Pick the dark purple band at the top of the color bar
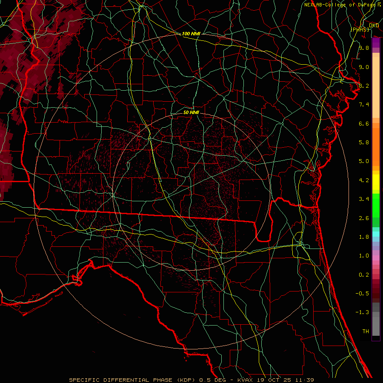Viewport: 383px width, 383px height. click(x=376, y=43)
